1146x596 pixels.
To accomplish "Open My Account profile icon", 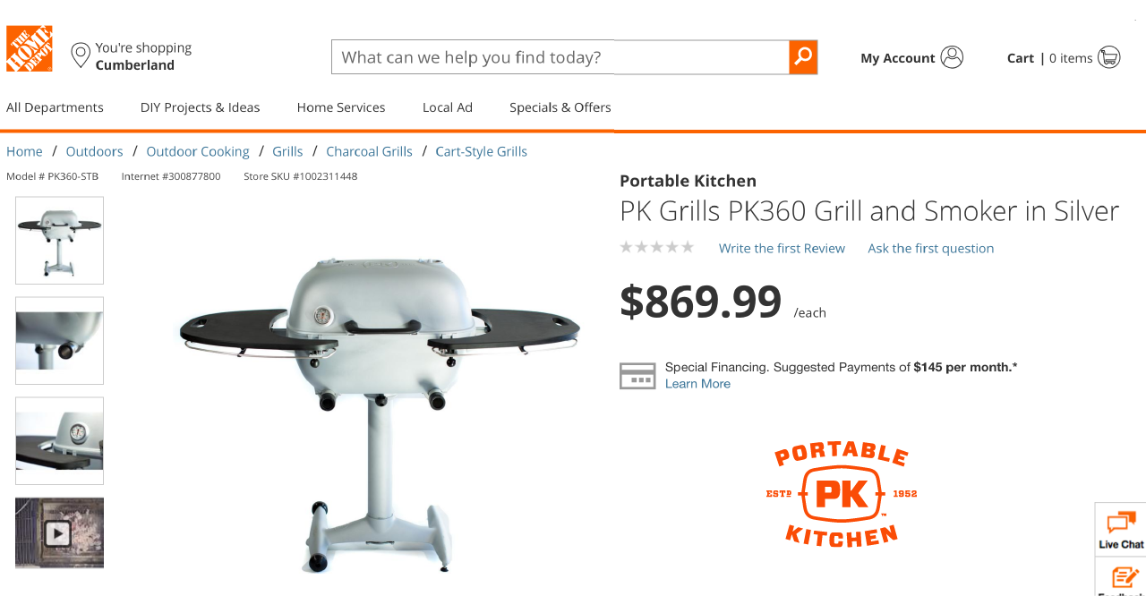I will tap(953, 57).
